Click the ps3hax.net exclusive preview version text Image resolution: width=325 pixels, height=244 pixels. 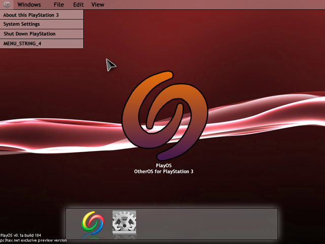click(34, 240)
